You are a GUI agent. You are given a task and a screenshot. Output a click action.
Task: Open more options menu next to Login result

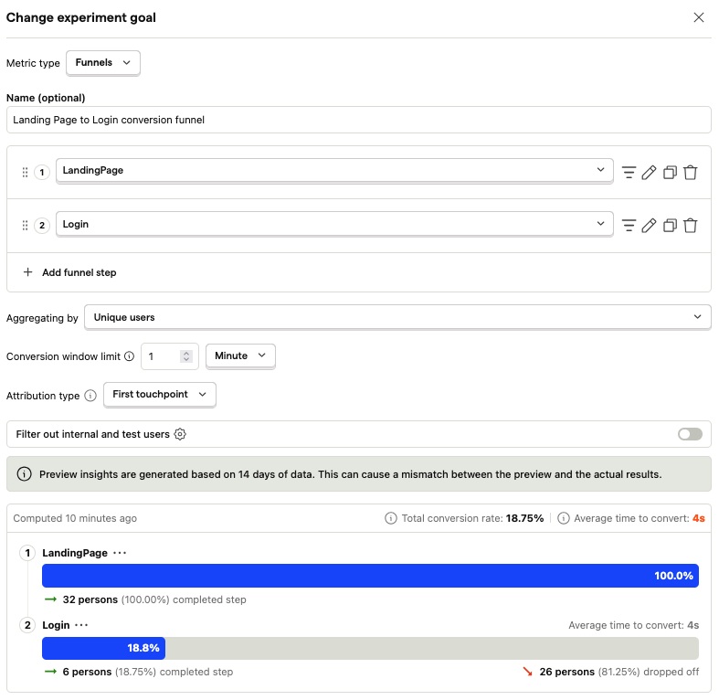click(81, 625)
